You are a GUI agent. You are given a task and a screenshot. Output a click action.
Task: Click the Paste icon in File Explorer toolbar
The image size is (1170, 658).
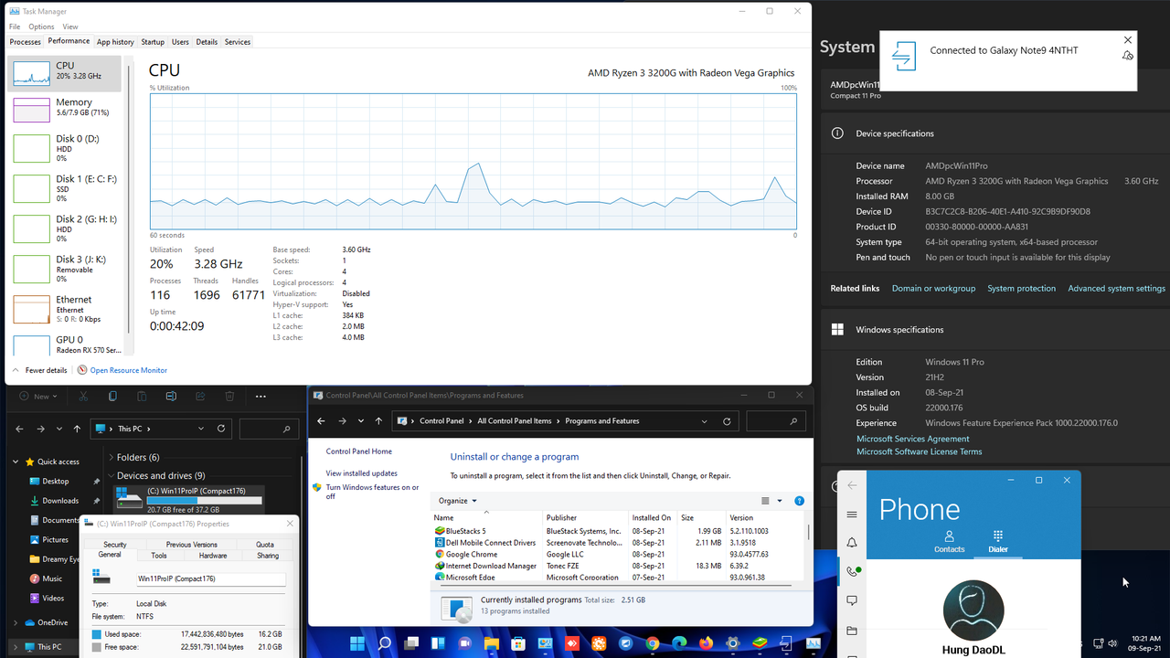click(x=142, y=397)
